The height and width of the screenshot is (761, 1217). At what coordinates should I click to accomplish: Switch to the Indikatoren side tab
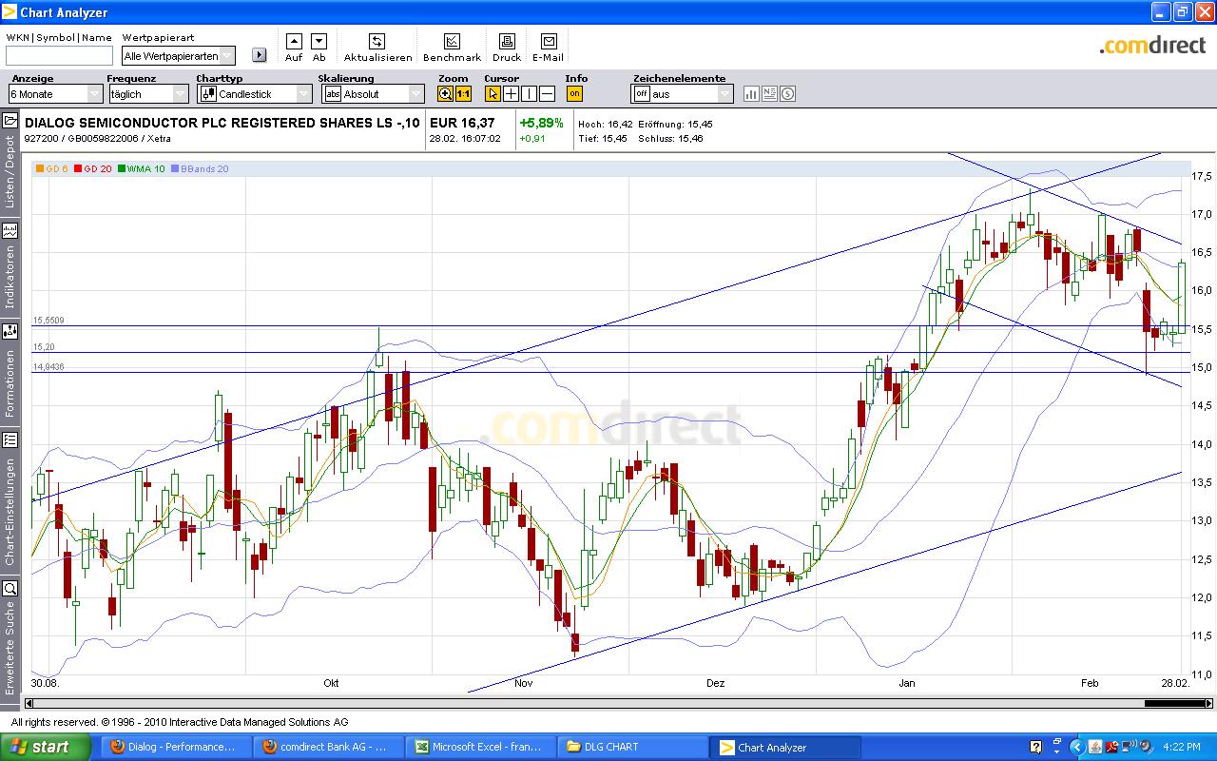click(x=10, y=277)
